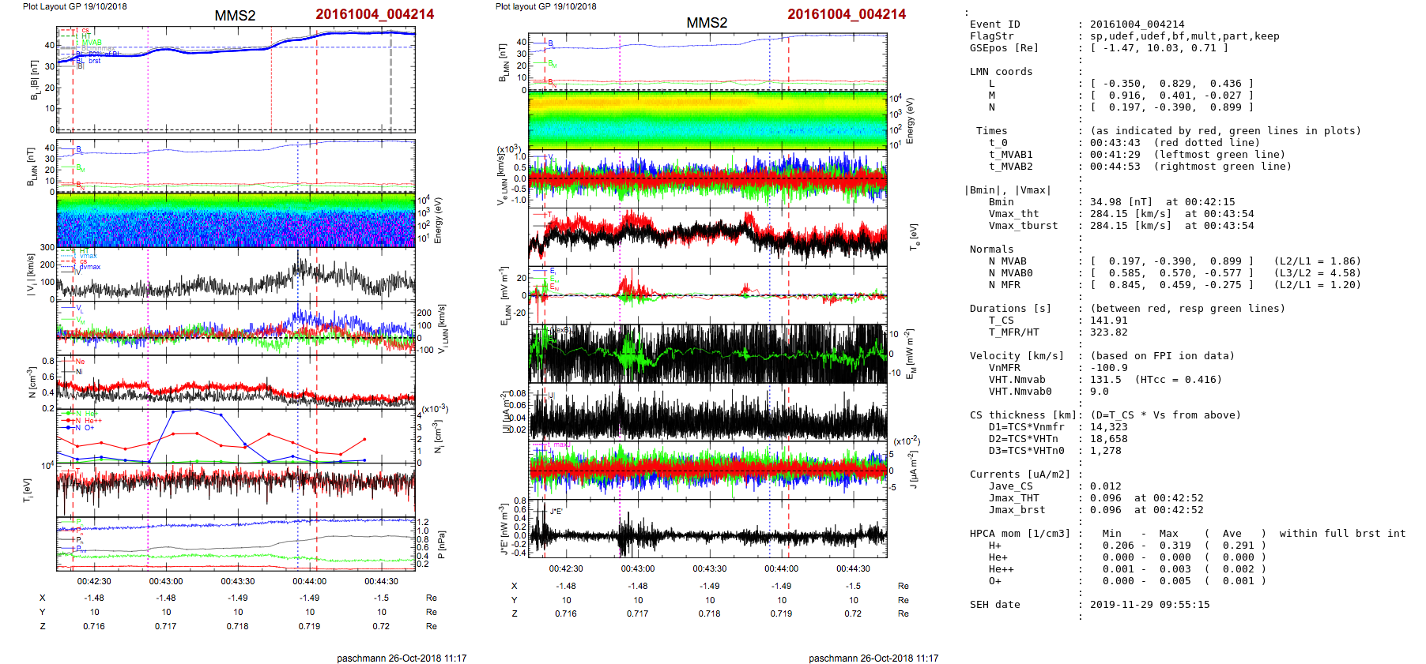Click the 00:43:00 tick under the left plot
This screenshot has width=1426, height=664.
[x=166, y=581]
